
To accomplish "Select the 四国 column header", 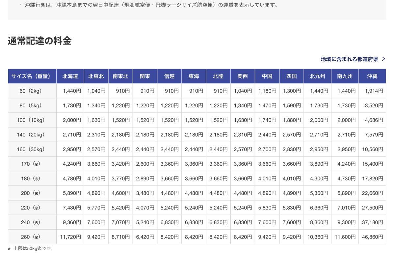I will [291, 76].
